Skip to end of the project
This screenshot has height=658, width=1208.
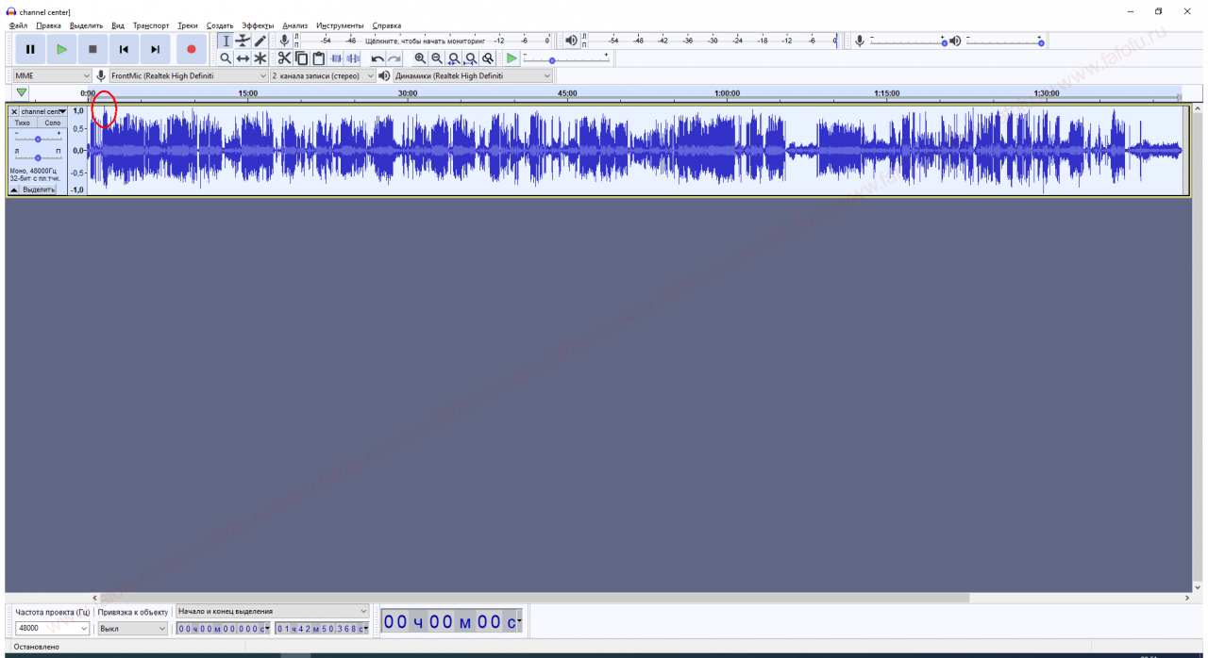click(x=155, y=49)
